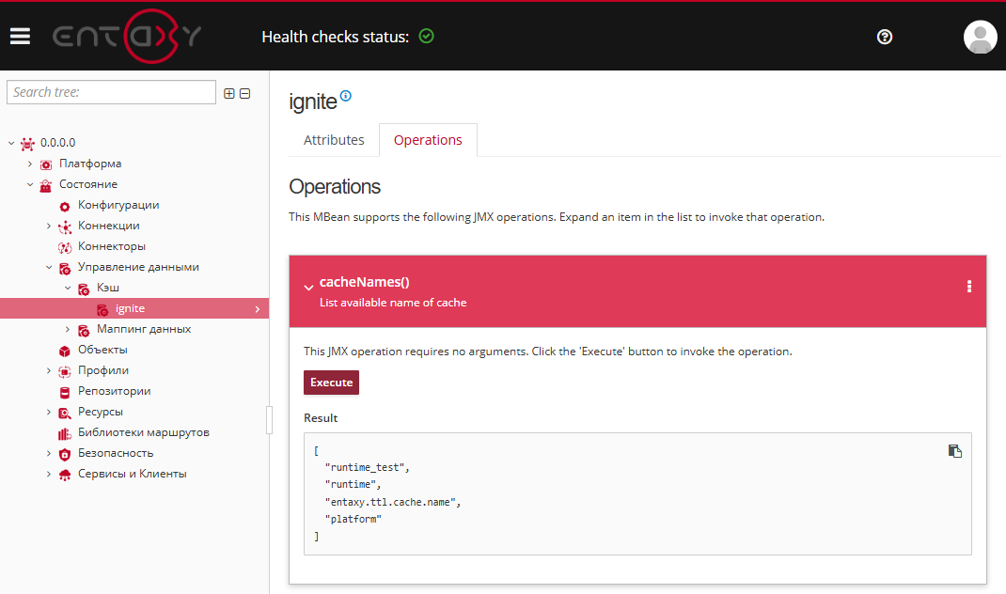This screenshot has width=1006, height=594.
Task: Switch to the Attributes tab
Action: pos(334,140)
